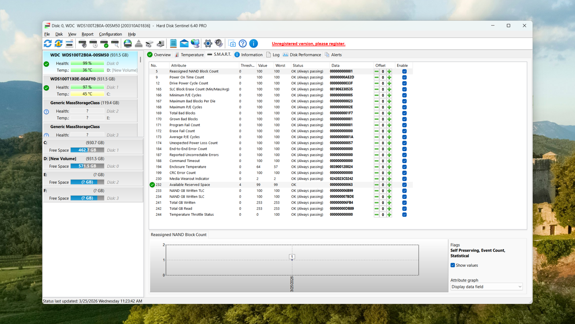Open the Report menu

pyautogui.click(x=87, y=34)
